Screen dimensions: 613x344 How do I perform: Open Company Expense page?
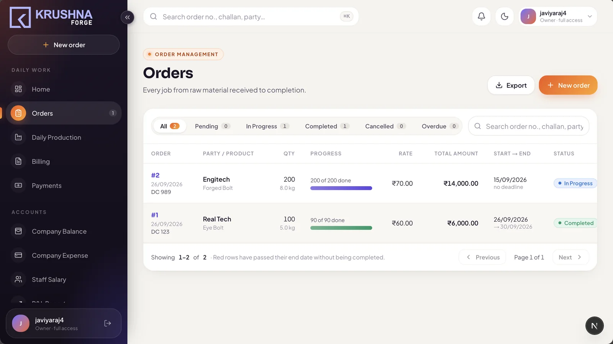(x=64, y=255)
